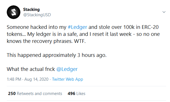The image size is (170, 102).
Task: Click the 'Someone hacked into my' text
Action: click(x=37, y=27)
